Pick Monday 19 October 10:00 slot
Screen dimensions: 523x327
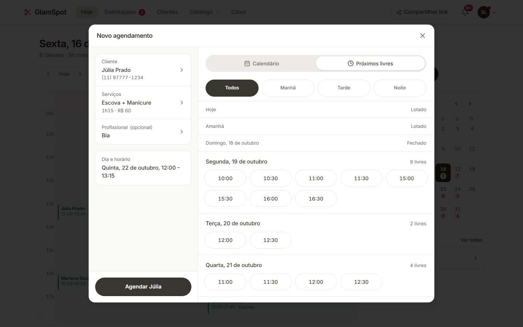(x=225, y=178)
